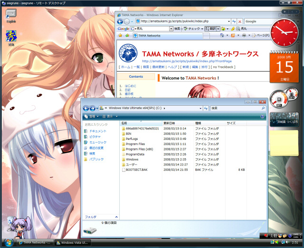Expand the フォルダ folders pane
This screenshot has width=304, height=248.
coord(101,217)
